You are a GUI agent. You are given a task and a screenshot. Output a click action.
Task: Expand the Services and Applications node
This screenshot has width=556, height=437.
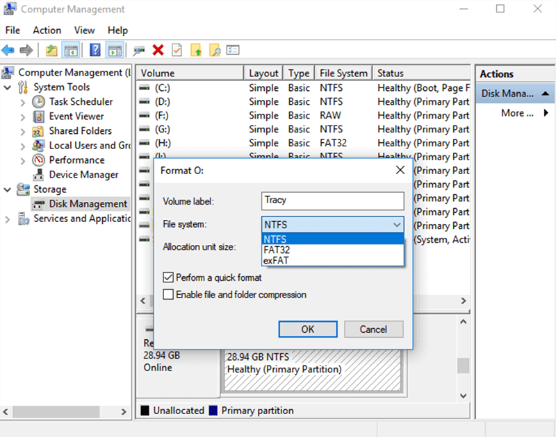coord(6,218)
